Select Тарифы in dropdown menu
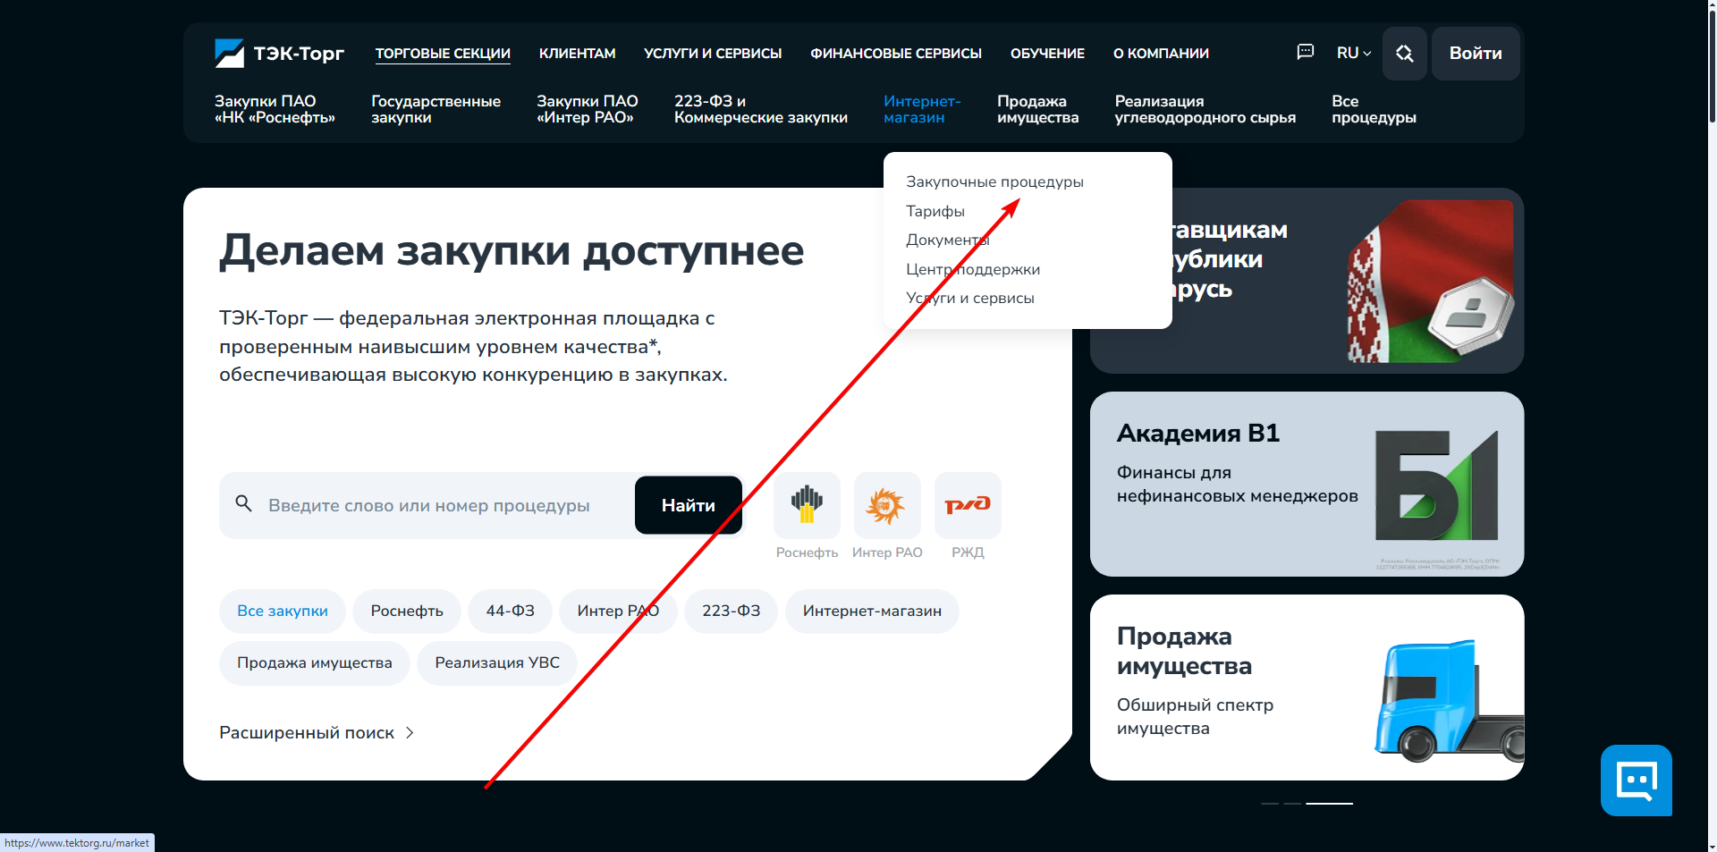 pyautogui.click(x=935, y=211)
